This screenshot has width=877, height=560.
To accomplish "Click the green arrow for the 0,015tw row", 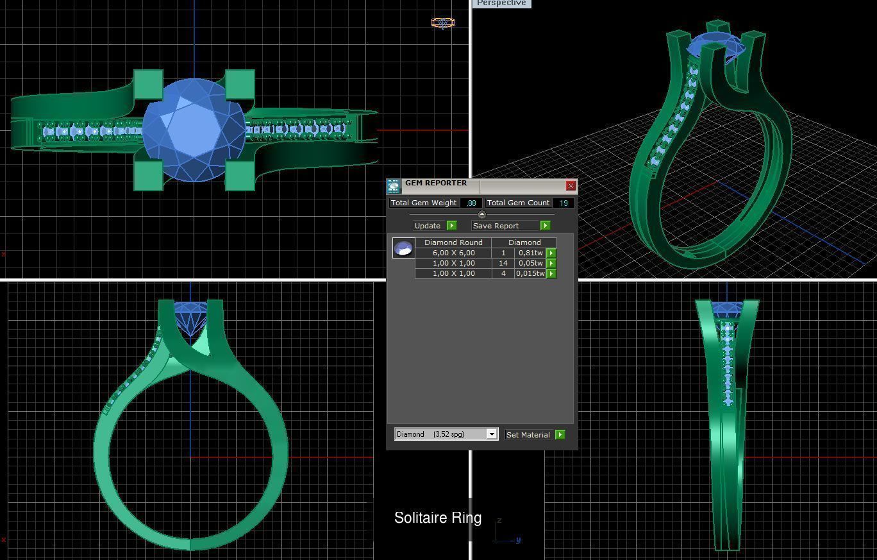I will (551, 274).
